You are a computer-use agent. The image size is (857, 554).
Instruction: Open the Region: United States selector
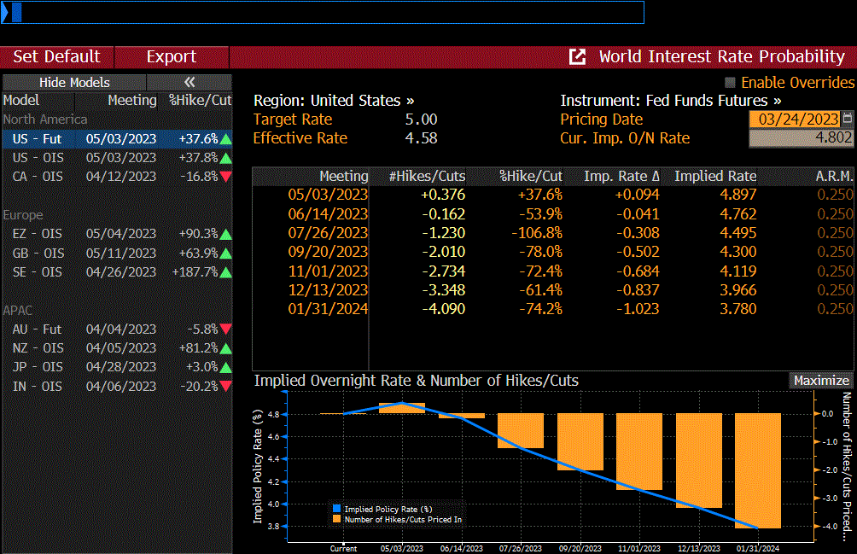tap(334, 101)
